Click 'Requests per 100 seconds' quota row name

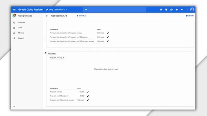coord(59,96)
